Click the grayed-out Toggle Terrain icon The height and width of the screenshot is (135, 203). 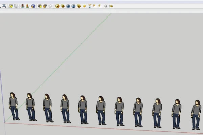click(27, 6)
